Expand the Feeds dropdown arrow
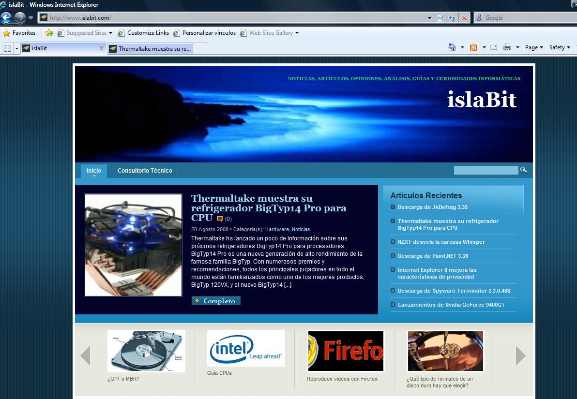 484,47
